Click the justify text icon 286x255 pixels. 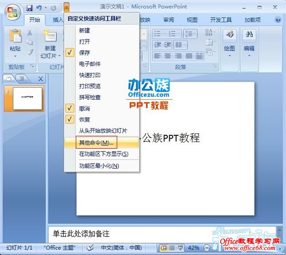click(189, 56)
